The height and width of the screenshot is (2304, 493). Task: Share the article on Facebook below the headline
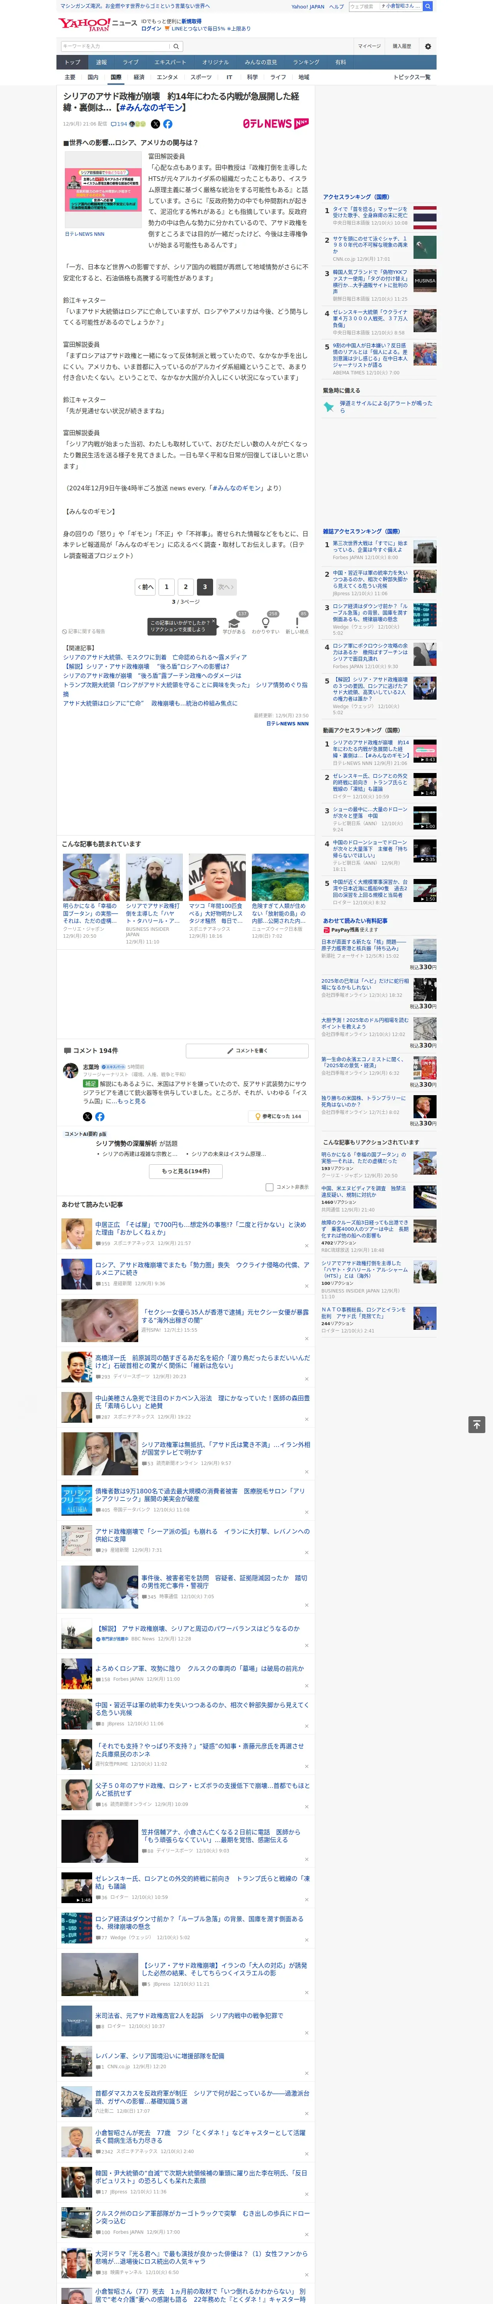coord(167,124)
